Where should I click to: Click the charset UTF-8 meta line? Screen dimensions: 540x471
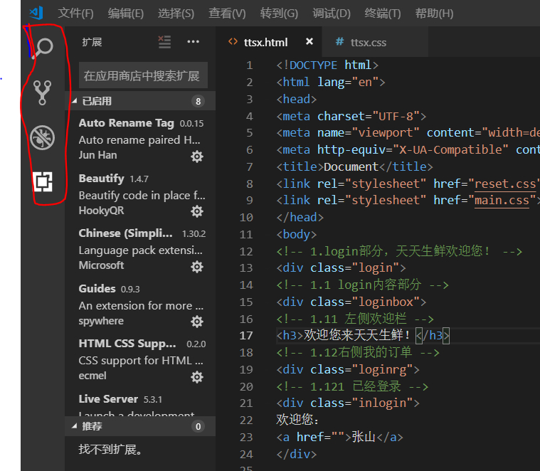click(x=351, y=116)
